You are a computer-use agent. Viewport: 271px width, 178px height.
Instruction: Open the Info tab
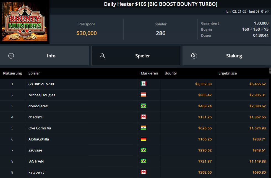coord(45,56)
